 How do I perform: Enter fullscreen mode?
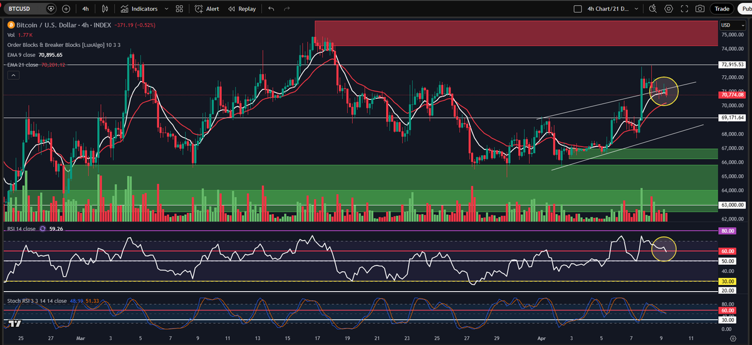coord(684,9)
